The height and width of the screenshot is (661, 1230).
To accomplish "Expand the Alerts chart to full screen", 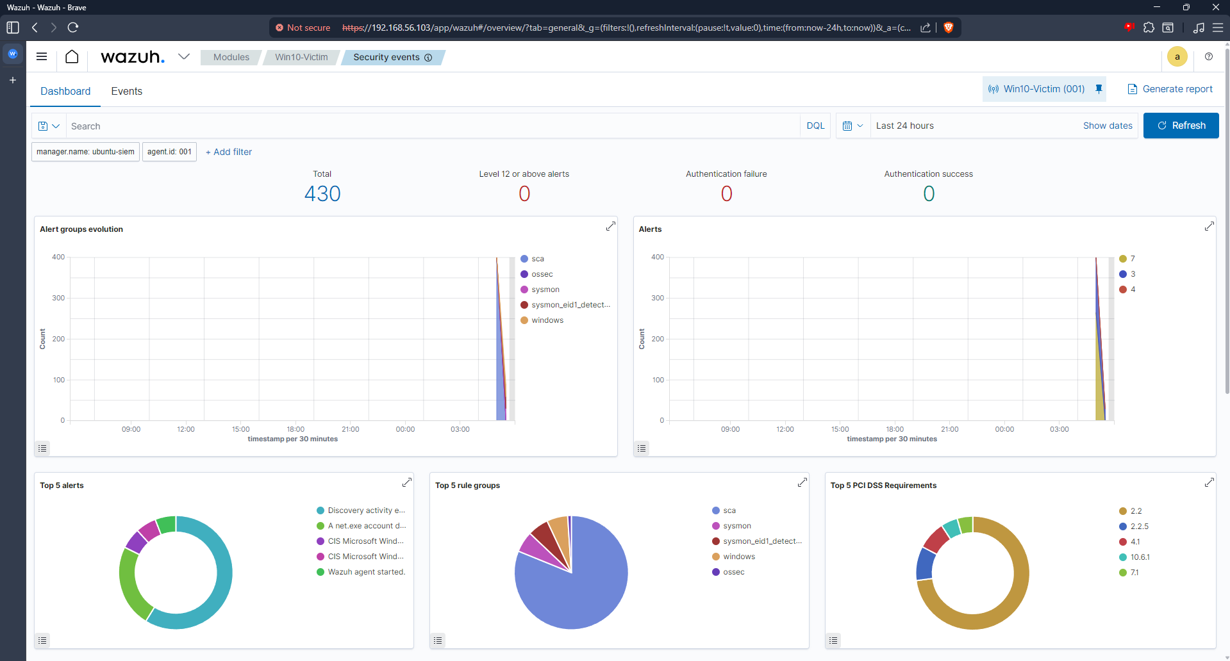I will (x=1209, y=226).
